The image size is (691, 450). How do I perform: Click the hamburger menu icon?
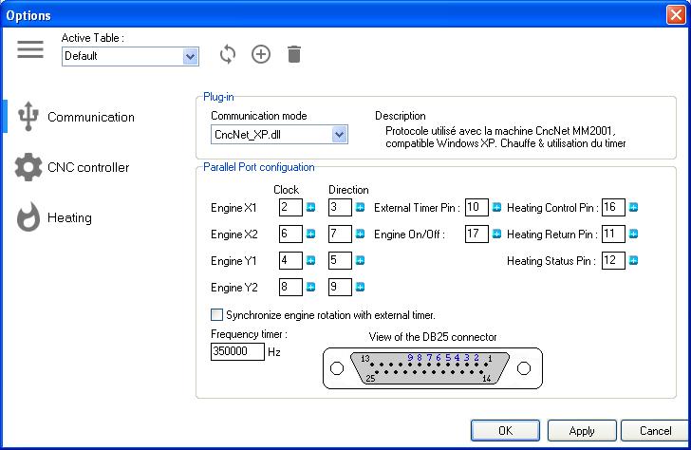[30, 50]
